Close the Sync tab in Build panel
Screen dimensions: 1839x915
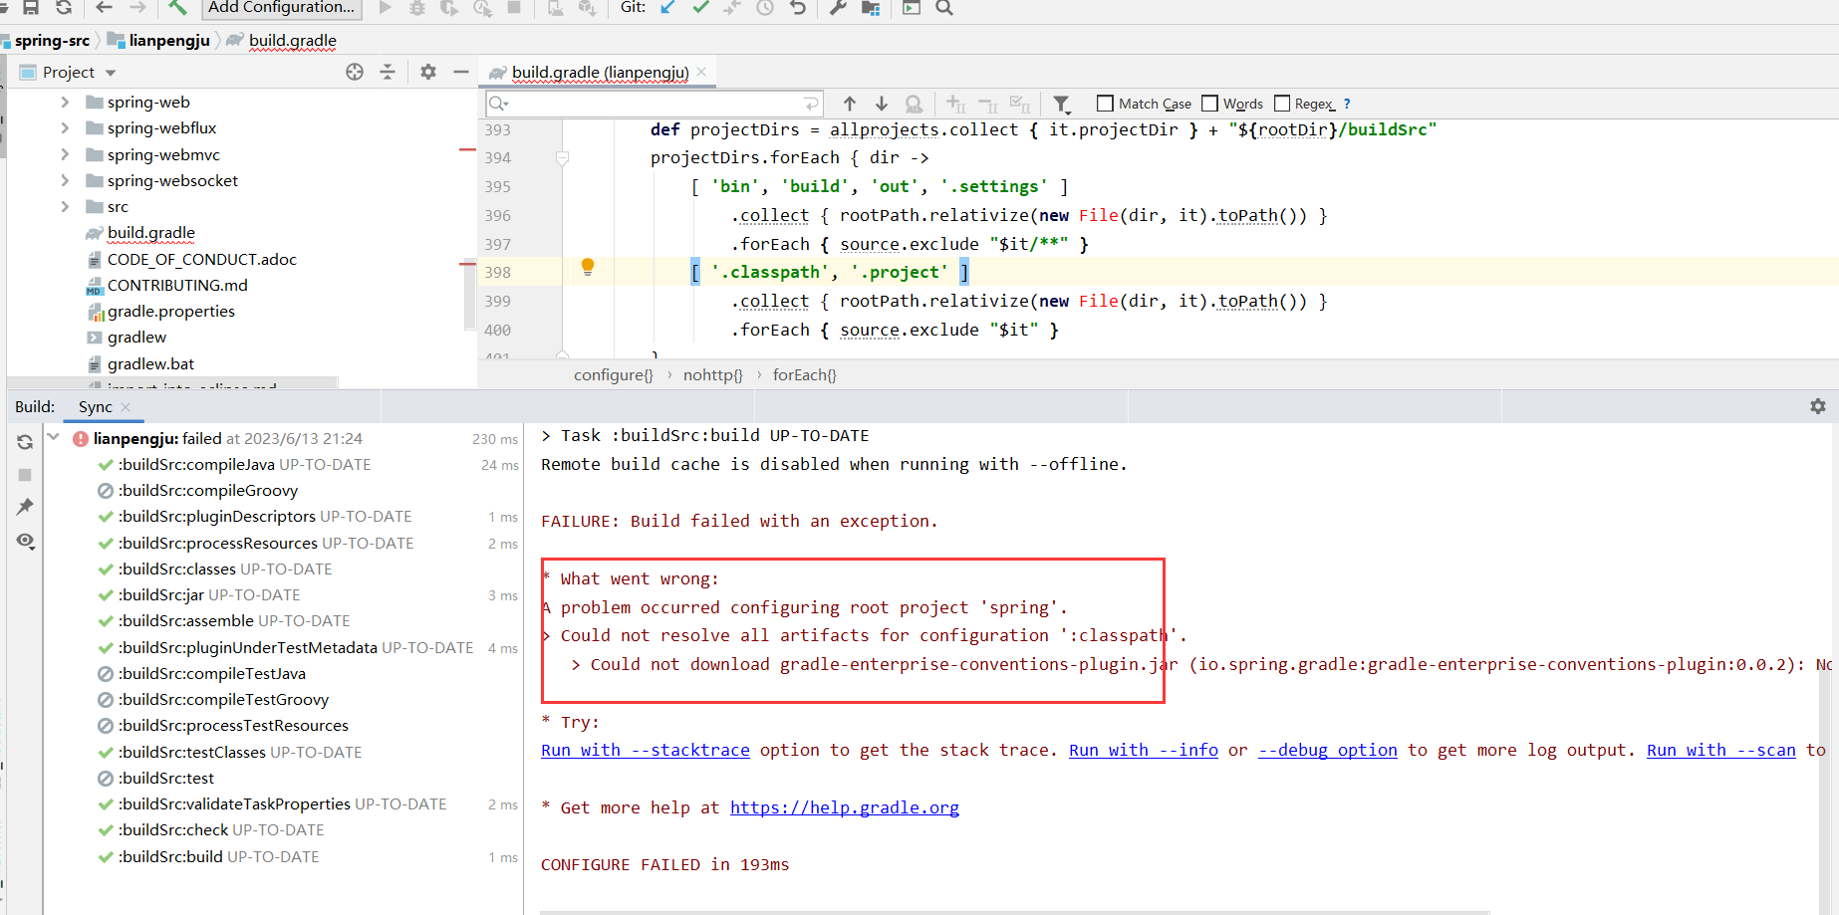coord(126,406)
